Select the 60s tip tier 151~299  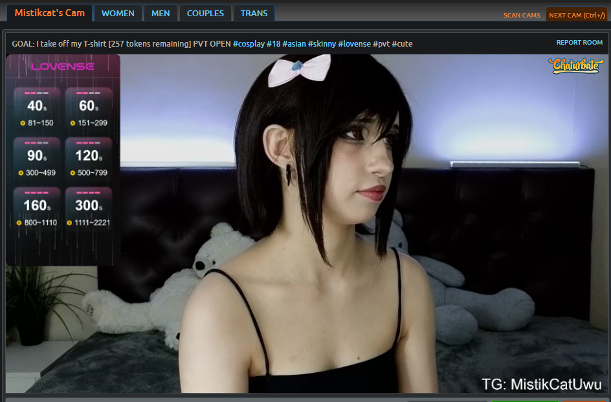pyautogui.click(x=89, y=109)
